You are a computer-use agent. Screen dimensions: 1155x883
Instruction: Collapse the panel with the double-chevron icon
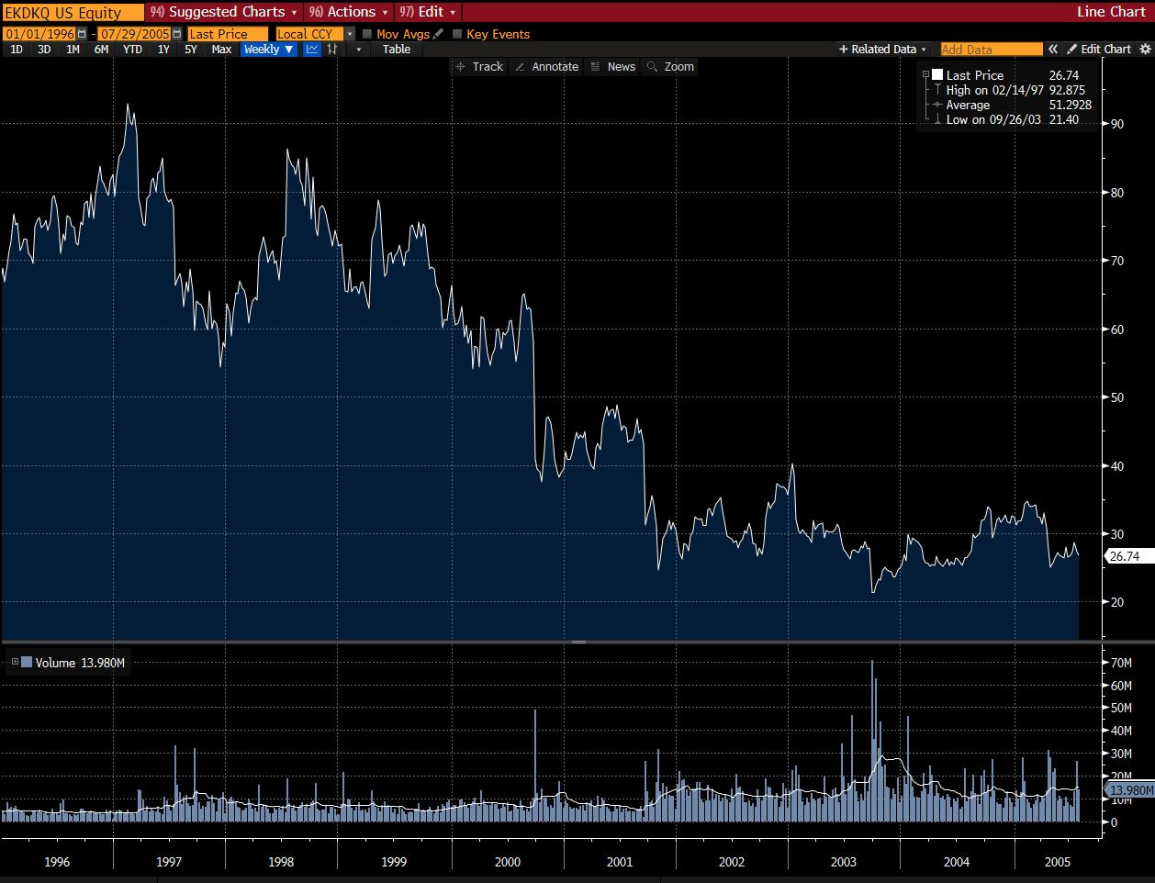coord(1053,50)
